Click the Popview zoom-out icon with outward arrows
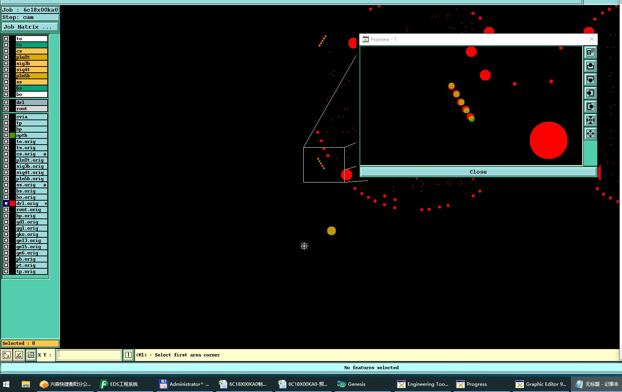This screenshot has width=622, height=392. click(590, 134)
